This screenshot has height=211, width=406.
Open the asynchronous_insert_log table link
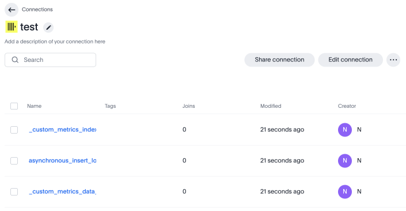tap(62, 161)
